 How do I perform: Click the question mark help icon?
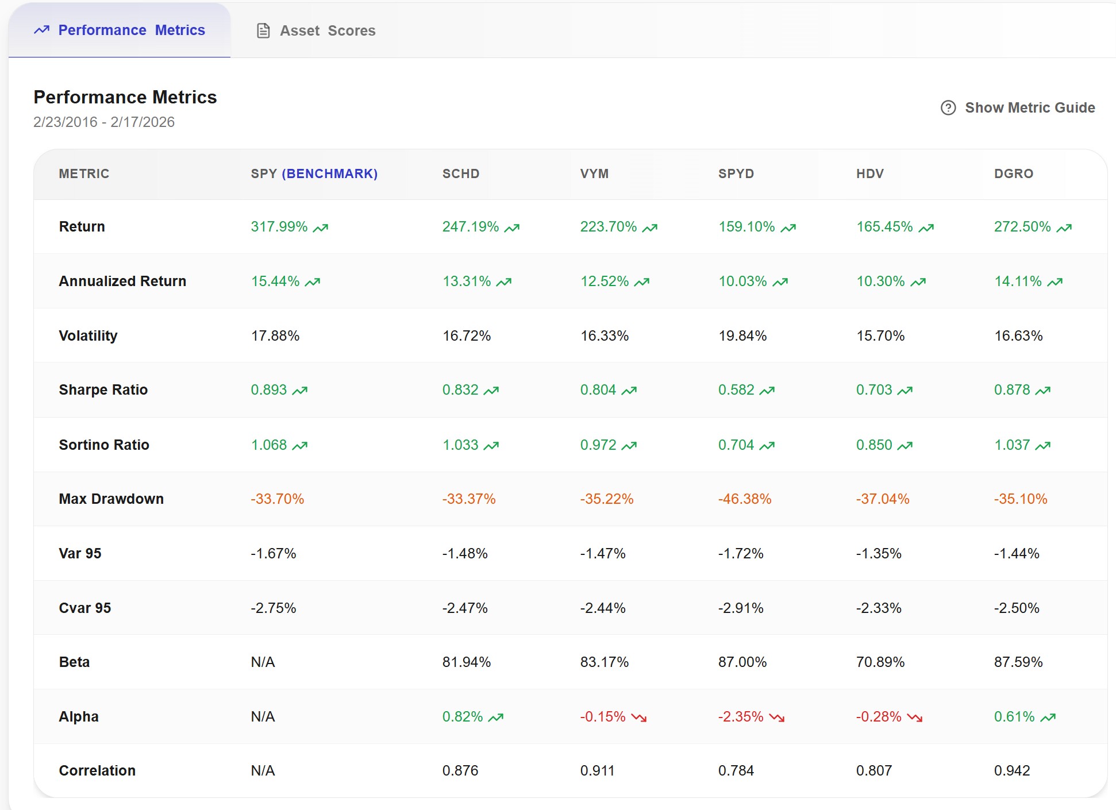click(x=948, y=107)
